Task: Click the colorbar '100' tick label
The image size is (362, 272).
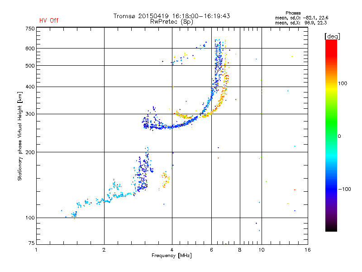Action: (343, 83)
